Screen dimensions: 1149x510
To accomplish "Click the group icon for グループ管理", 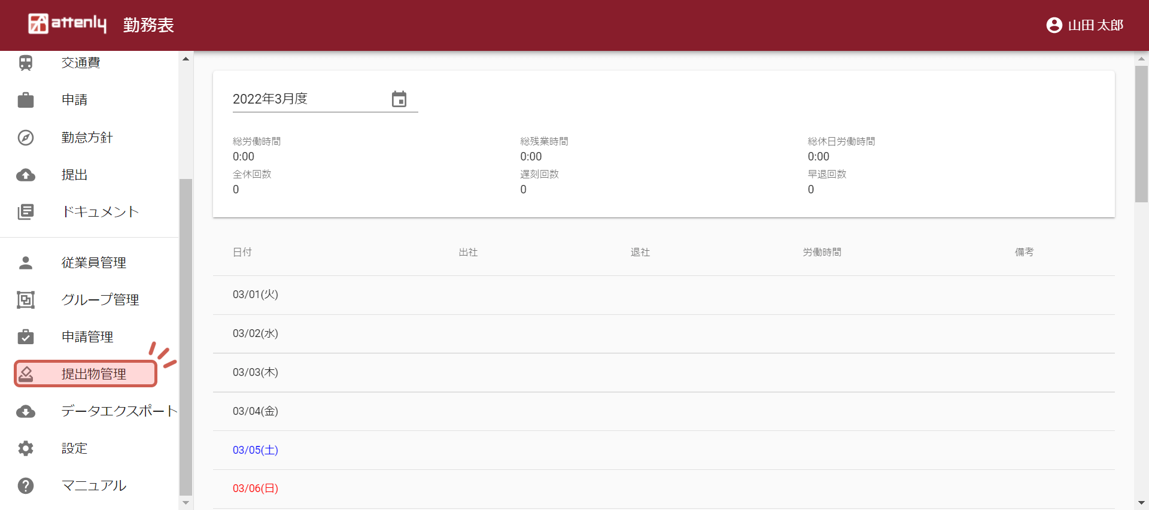I will point(26,300).
